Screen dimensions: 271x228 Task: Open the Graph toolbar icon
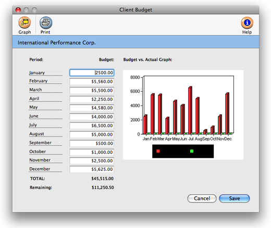[x=24, y=22]
